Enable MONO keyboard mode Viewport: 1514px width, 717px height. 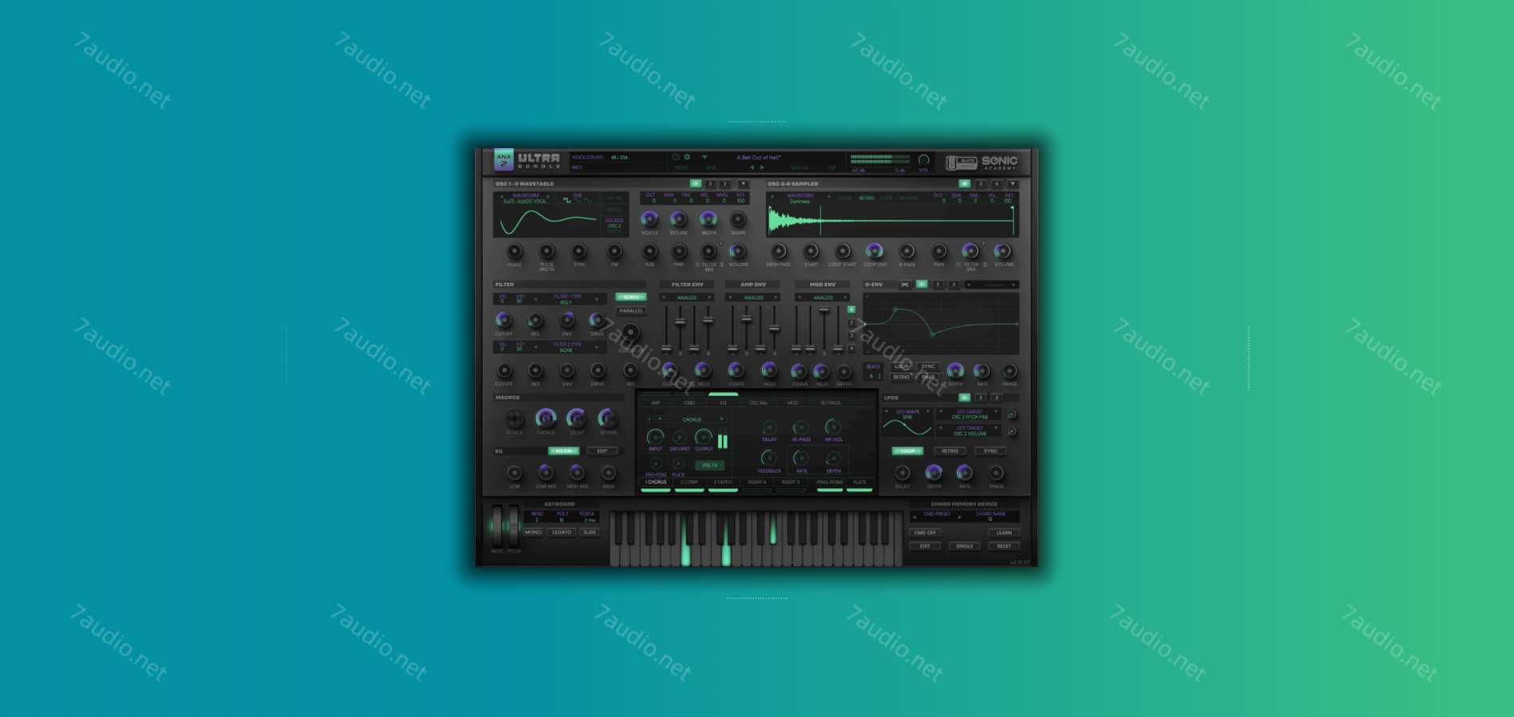tap(533, 532)
